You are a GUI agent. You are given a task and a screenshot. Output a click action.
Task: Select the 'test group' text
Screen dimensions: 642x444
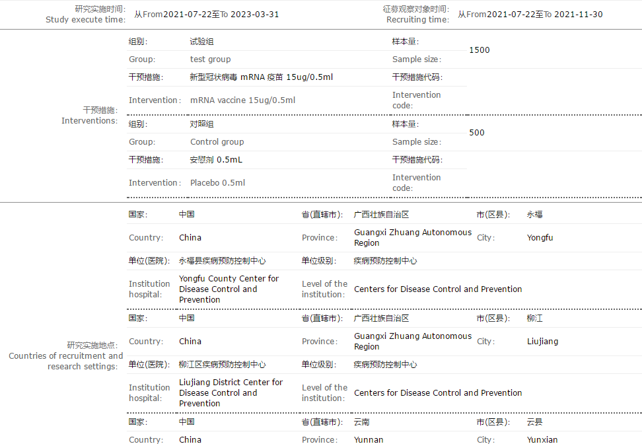pos(211,59)
